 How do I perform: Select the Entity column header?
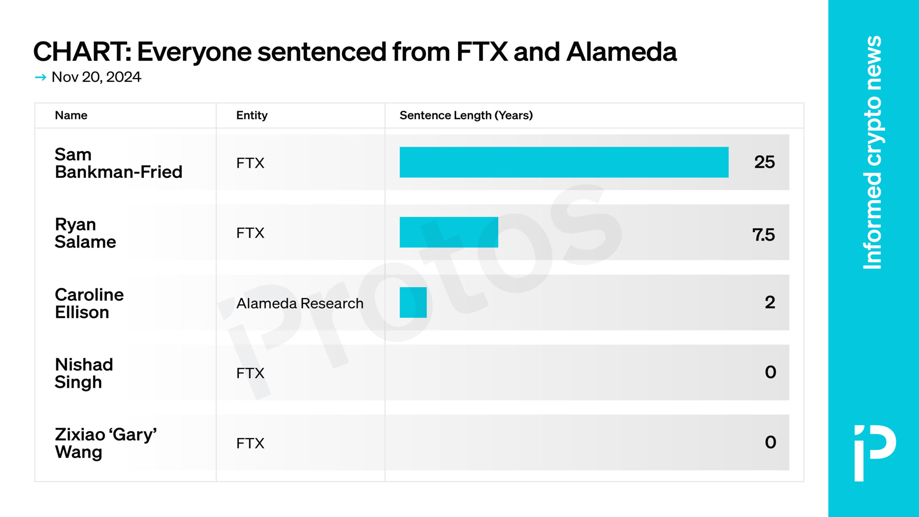[252, 115]
